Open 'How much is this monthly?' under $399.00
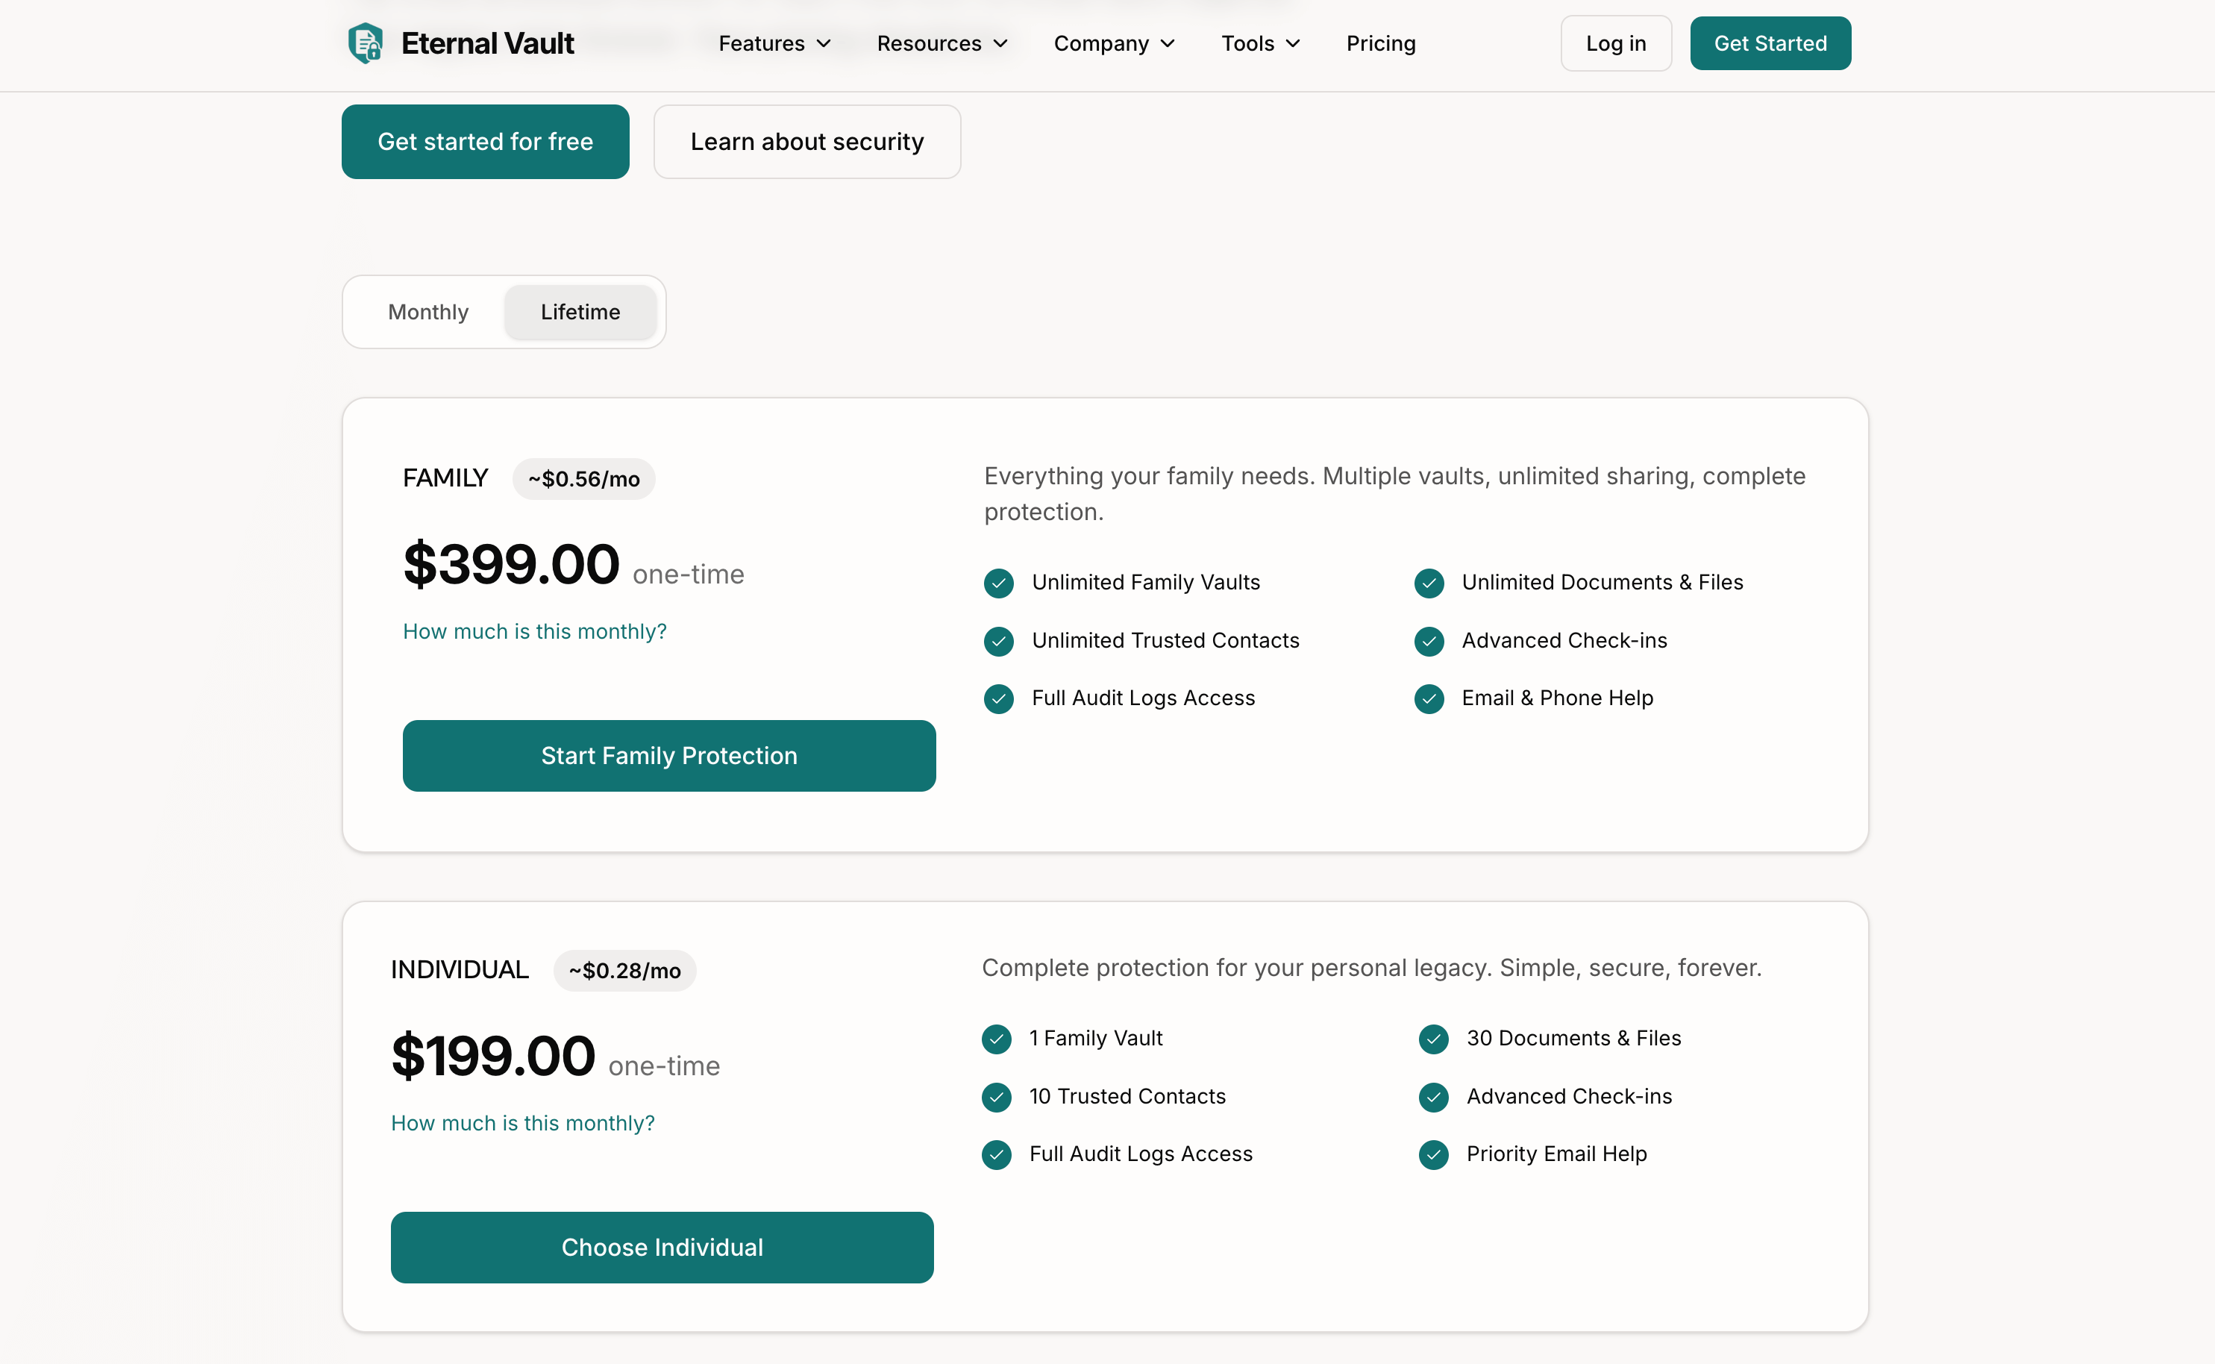The width and height of the screenshot is (2215, 1364). (534, 631)
